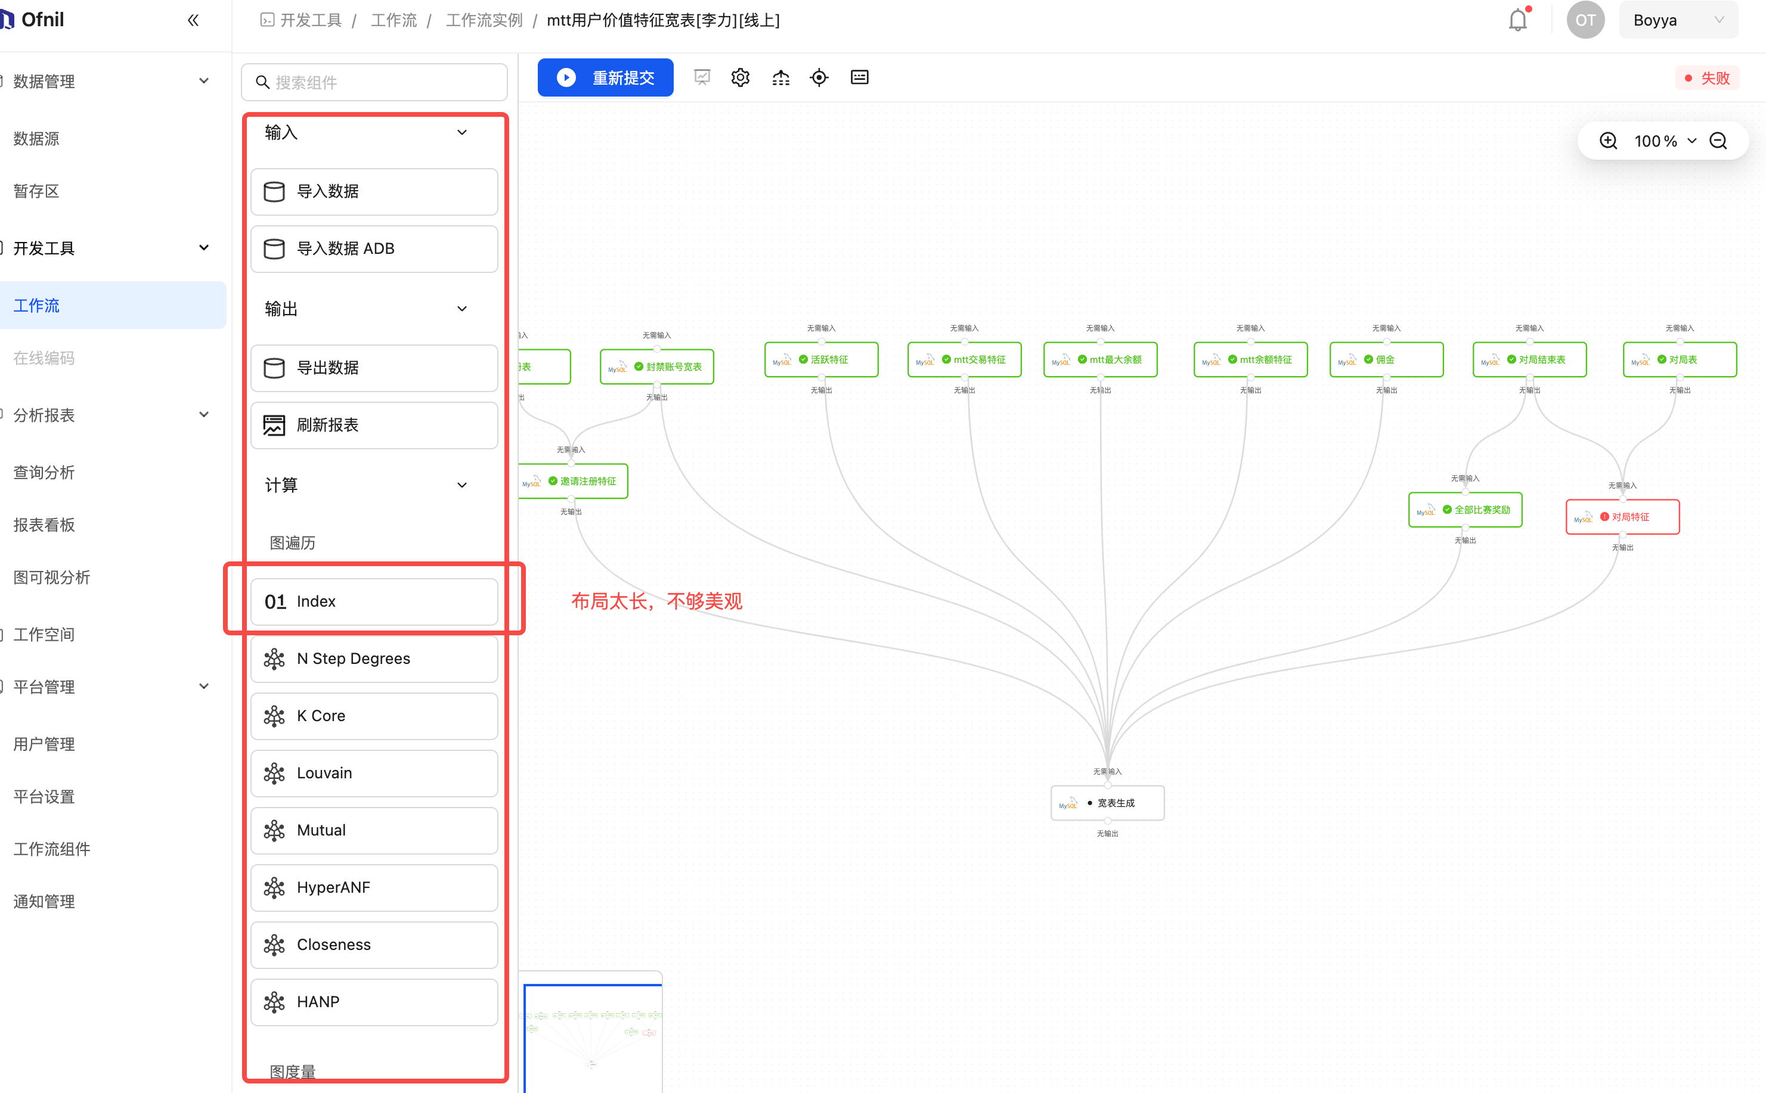Image resolution: width=1766 pixels, height=1093 pixels.
Task: Select the Closeness component
Action: coord(374,945)
